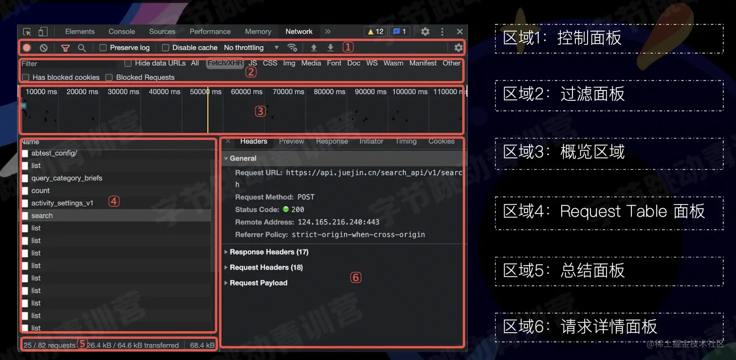Open network settings gear in the control bar
736x360 pixels.
[x=459, y=48]
